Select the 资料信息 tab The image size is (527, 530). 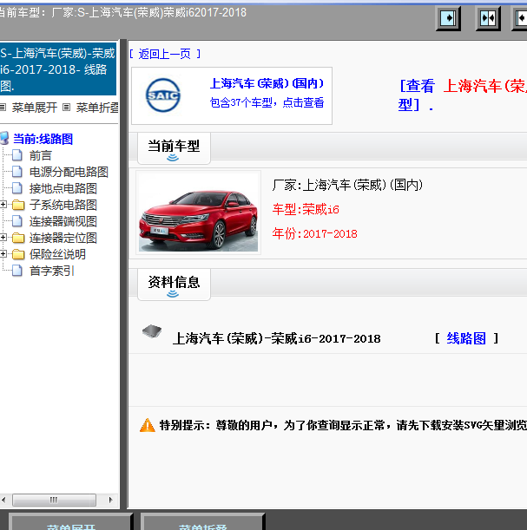click(x=174, y=285)
